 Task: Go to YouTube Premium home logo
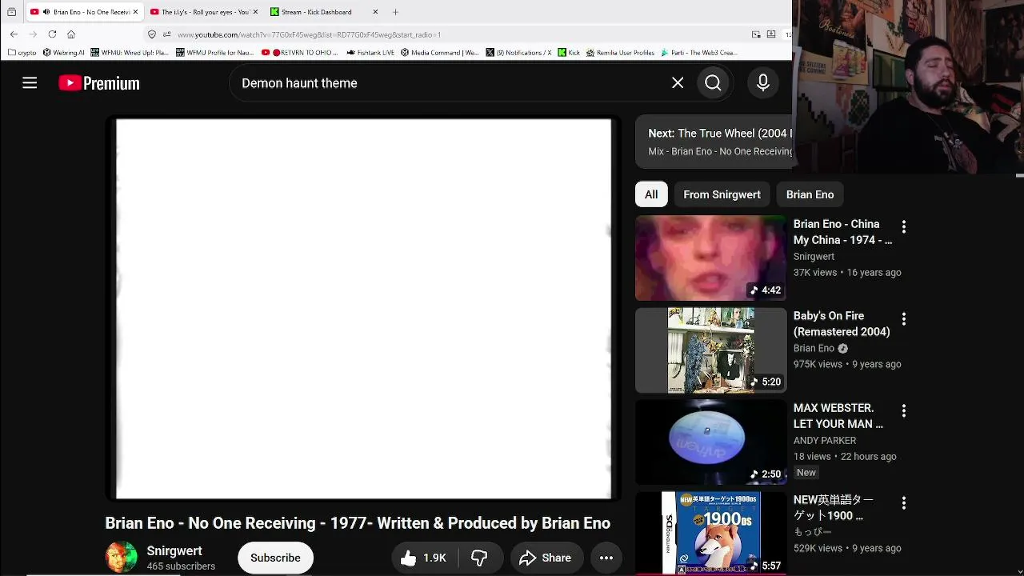click(x=99, y=83)
